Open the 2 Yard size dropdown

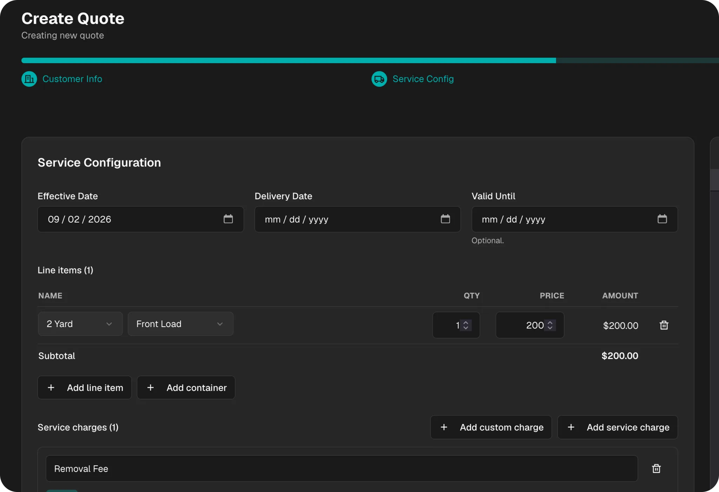tap(80, 324)
